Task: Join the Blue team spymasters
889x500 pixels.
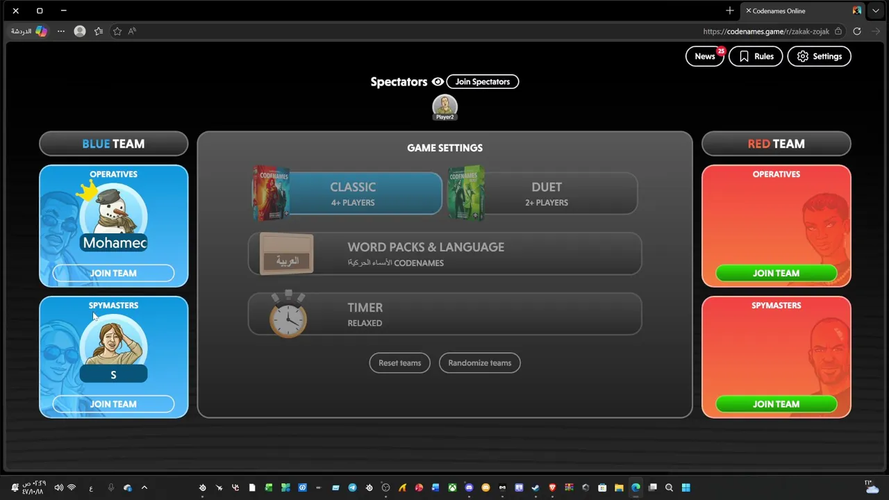Action: click(113, 404)
